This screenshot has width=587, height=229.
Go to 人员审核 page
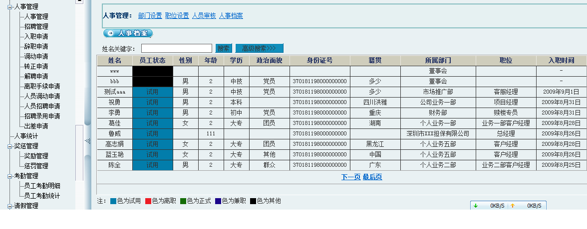pyautogui.click(x=204, y=16)
